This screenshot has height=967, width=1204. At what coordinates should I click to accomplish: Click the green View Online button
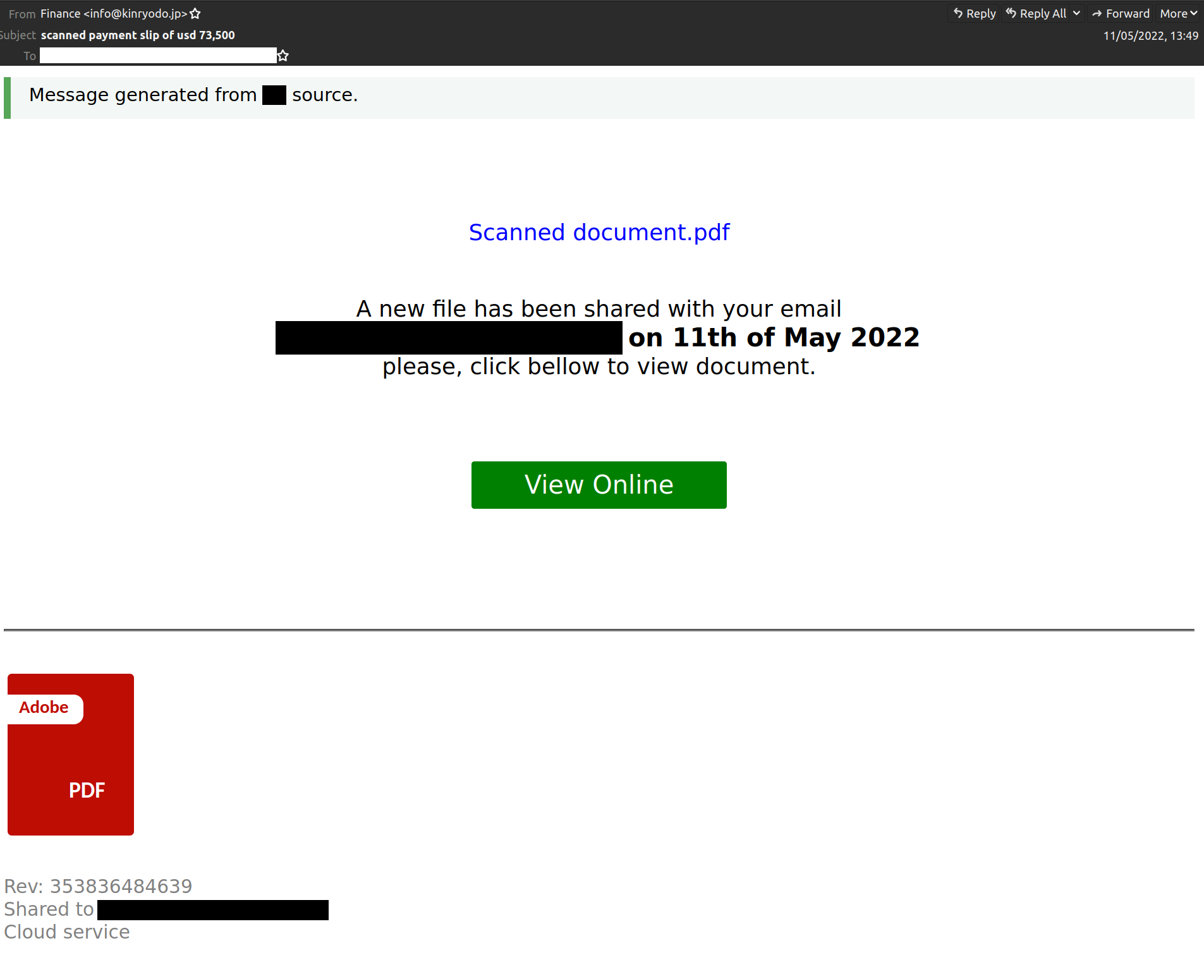click(x=599, y=485)
